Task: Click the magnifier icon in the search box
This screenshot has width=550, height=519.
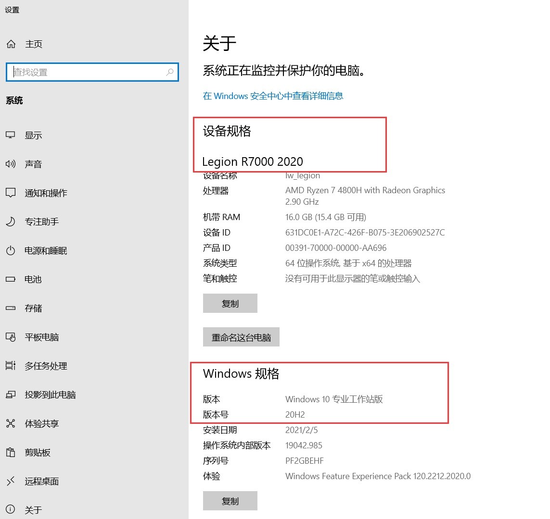Action: pyautogui.click(x=170, y=72)
